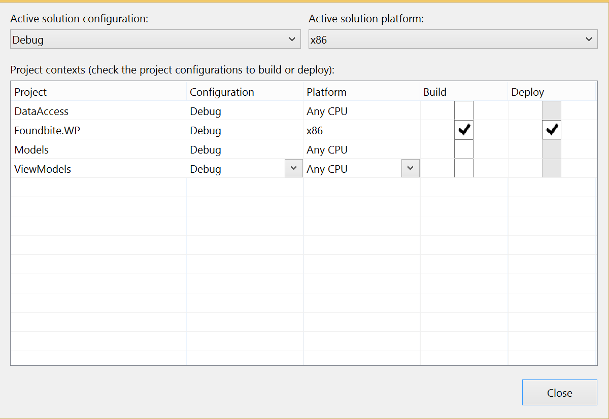Screen dimensions: 609x419
Task: Select the Foundbite.WP project name
Action: click(47, 131)
